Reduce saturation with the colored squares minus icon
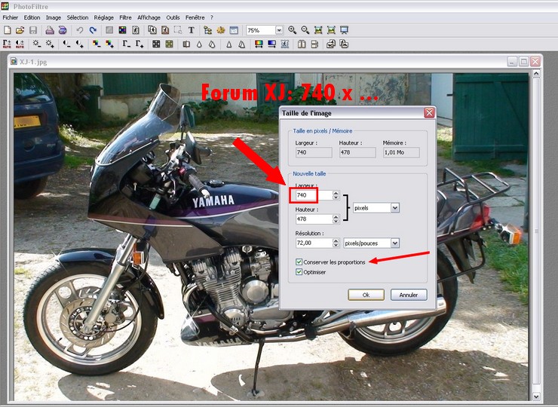The image size is (558, 407). point(97,44)
